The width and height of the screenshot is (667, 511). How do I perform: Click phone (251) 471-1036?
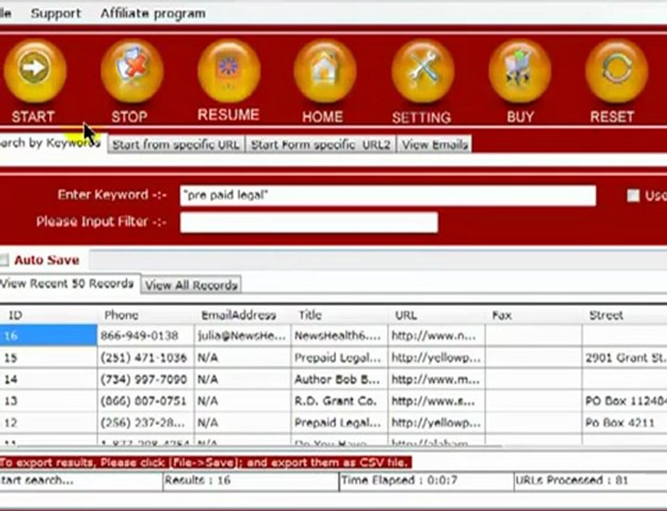coord(146,358)
